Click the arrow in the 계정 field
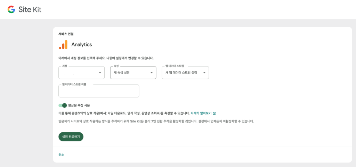The image size is (356, 167). pos(100,73)
